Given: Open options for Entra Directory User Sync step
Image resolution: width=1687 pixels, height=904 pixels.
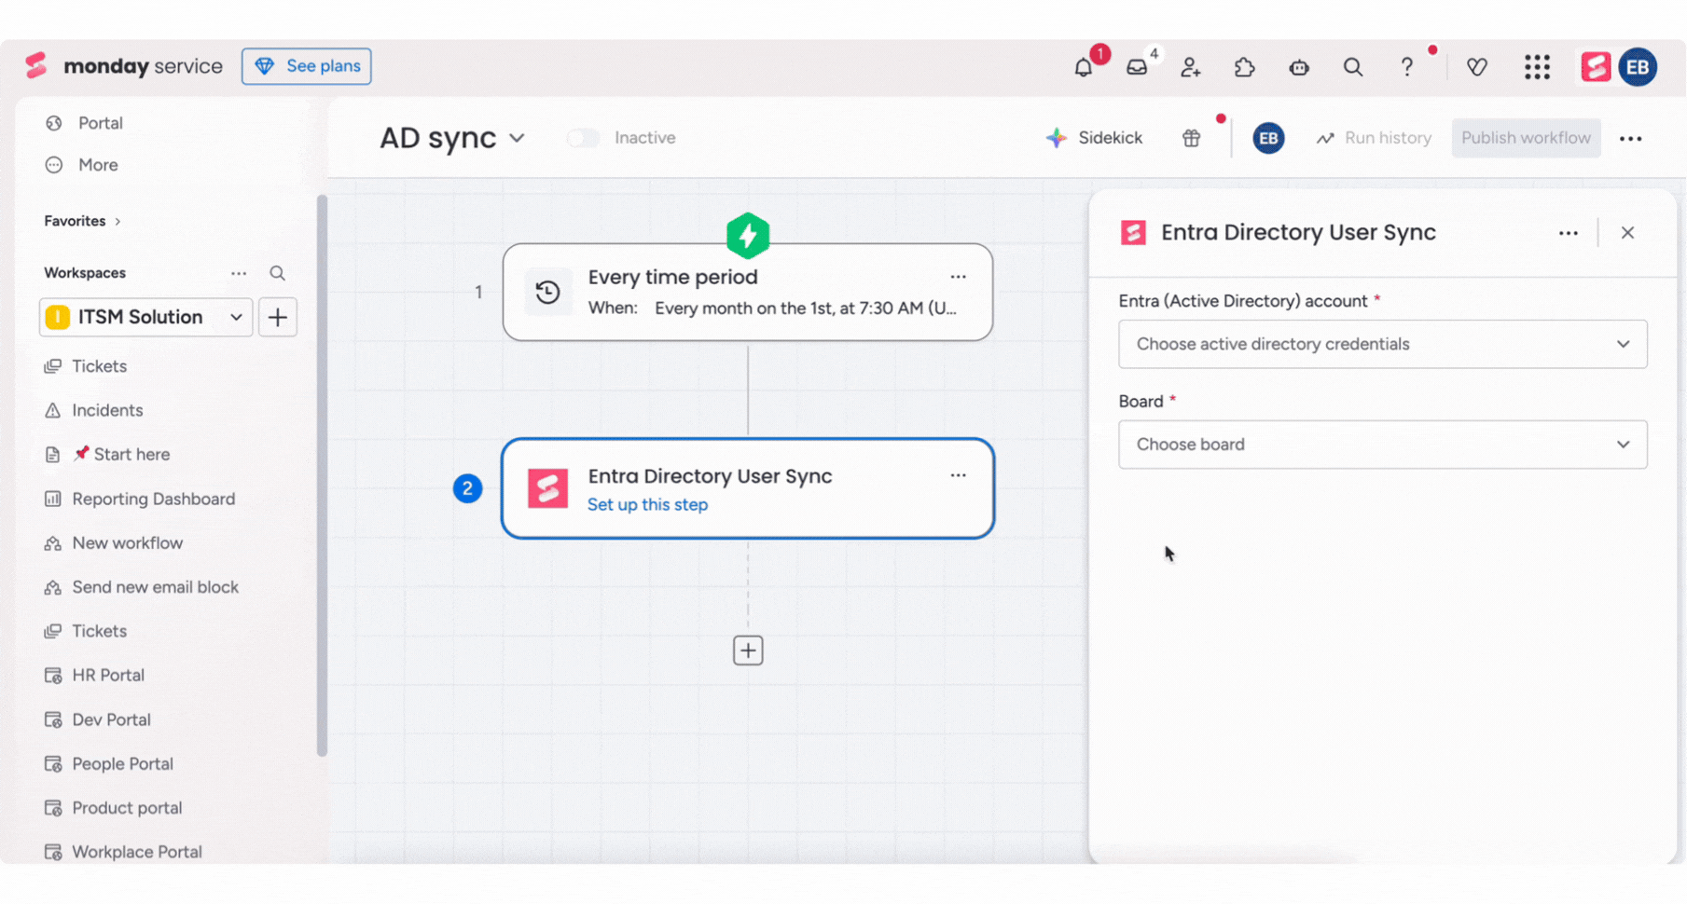Looking at the screenshot, I should [x=958, y=475].
